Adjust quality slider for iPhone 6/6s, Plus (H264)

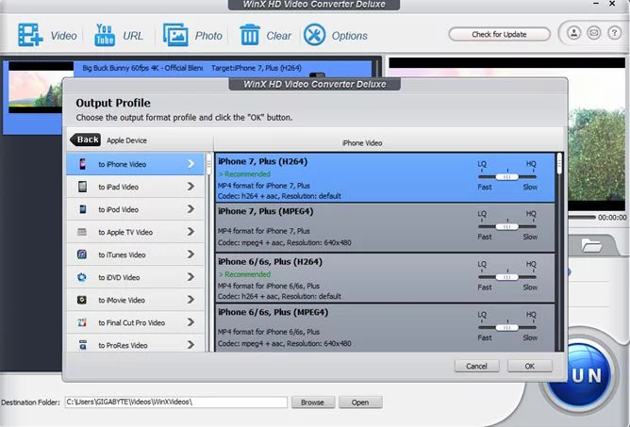(x=507, y=277)
